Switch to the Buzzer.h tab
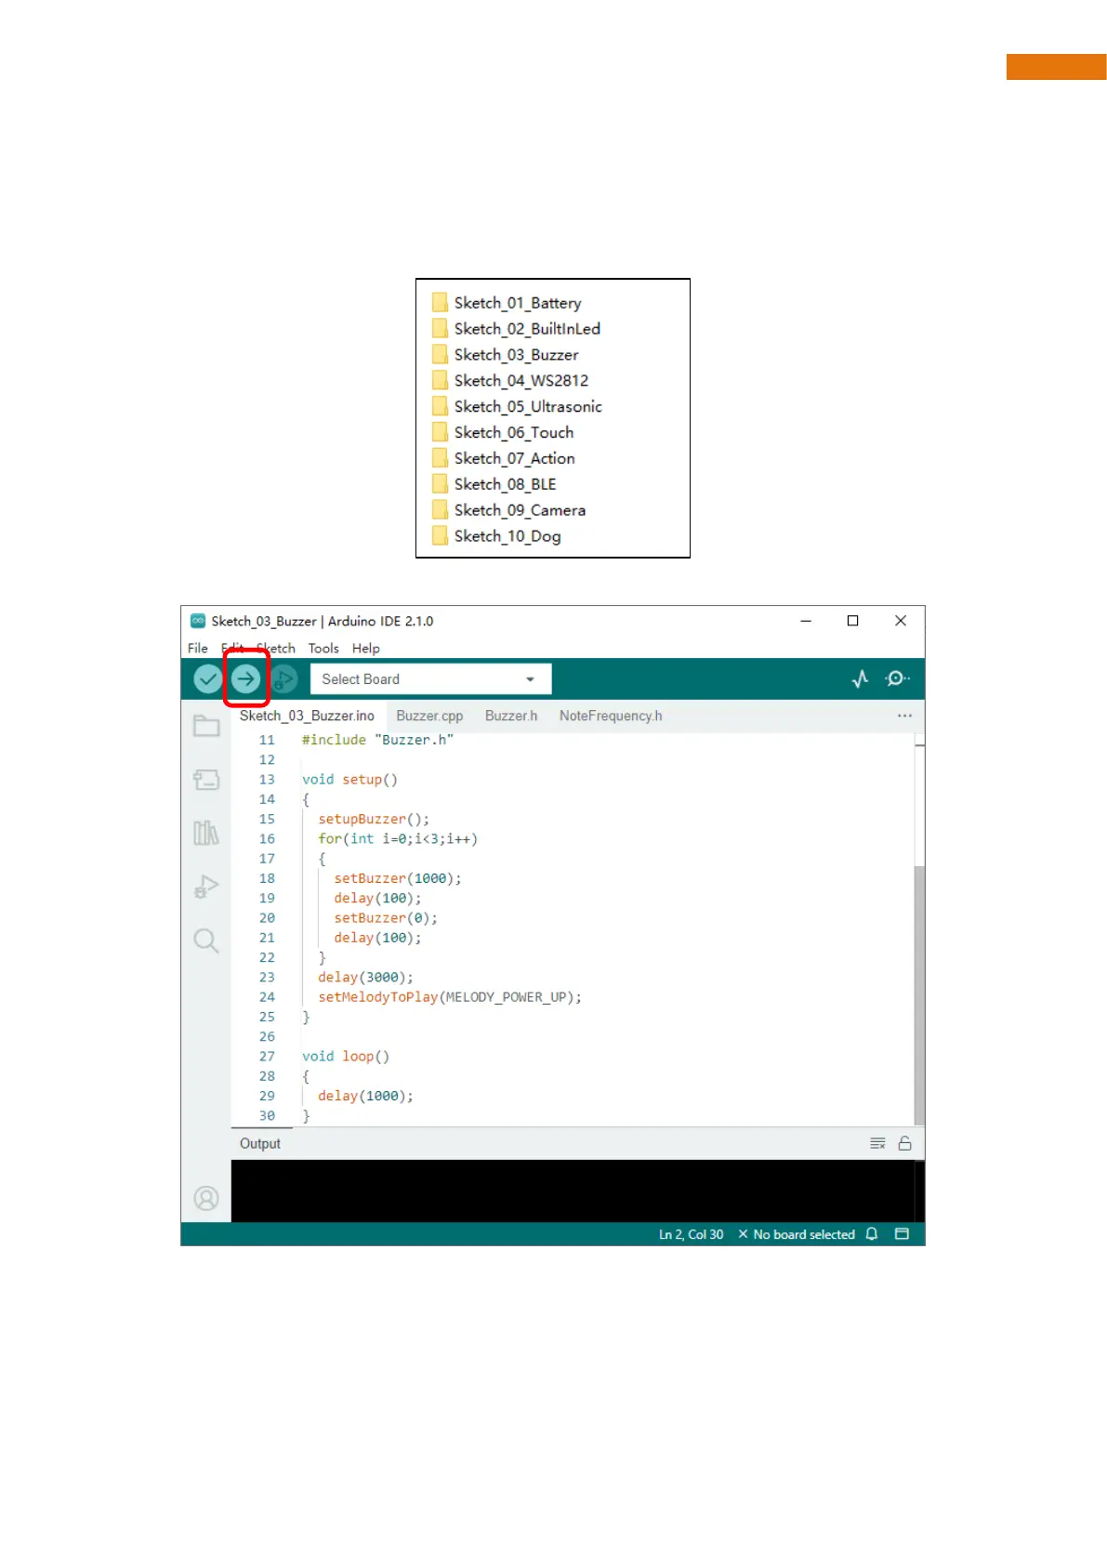This screenshot has width=1107, height=1565. point(511,716)
